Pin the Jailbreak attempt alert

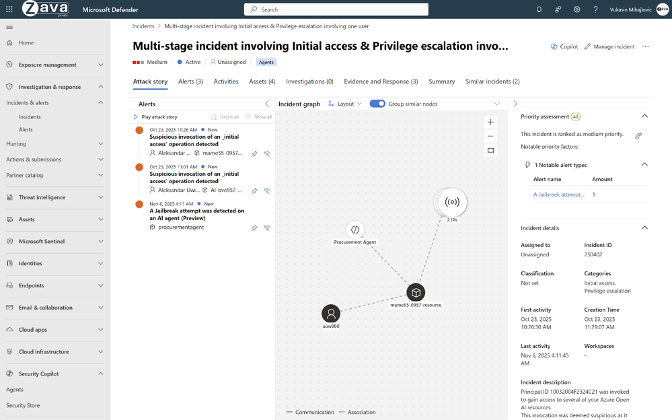click(x=254, y=228)
